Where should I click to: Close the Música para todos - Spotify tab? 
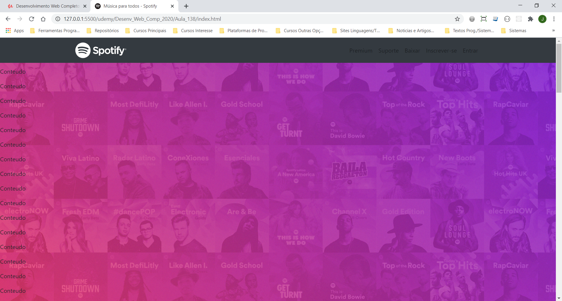coord(172,6)
